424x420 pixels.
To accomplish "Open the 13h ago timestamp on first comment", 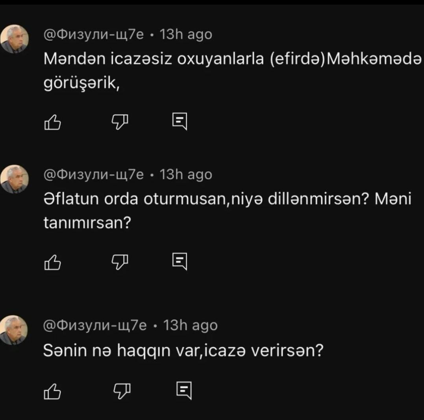I will coord(186,35).
